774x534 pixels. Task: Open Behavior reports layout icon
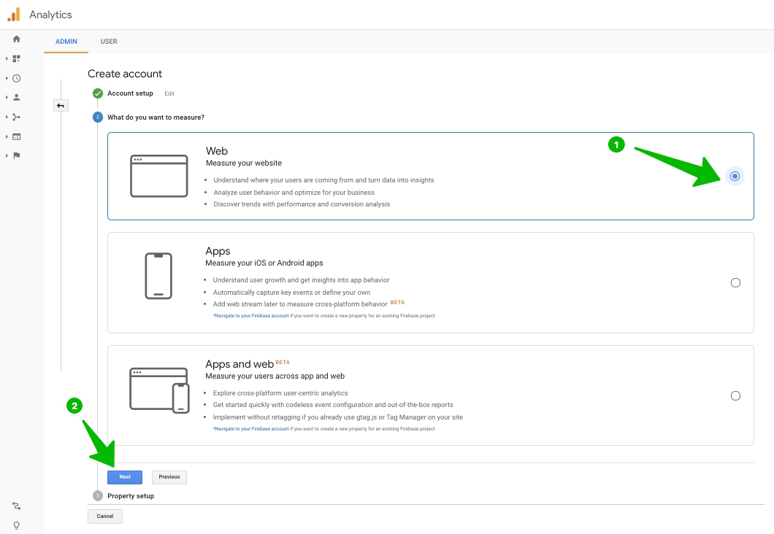coord(16,136)
